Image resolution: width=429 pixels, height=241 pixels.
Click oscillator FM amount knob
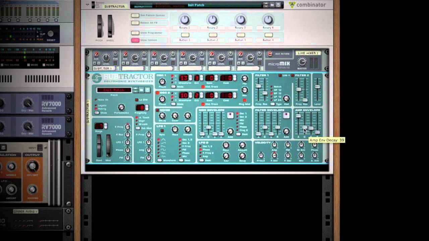(x=245, y=79)
